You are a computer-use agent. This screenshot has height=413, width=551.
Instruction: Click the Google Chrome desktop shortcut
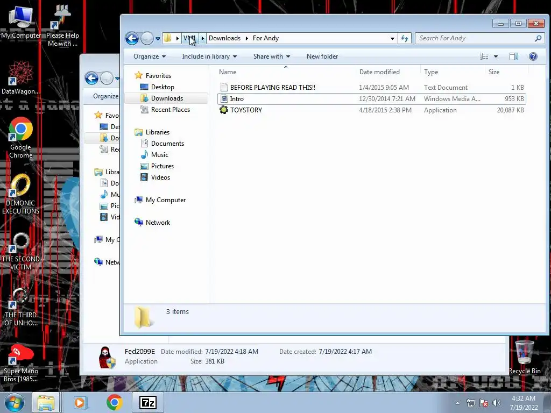pos(20,137)
